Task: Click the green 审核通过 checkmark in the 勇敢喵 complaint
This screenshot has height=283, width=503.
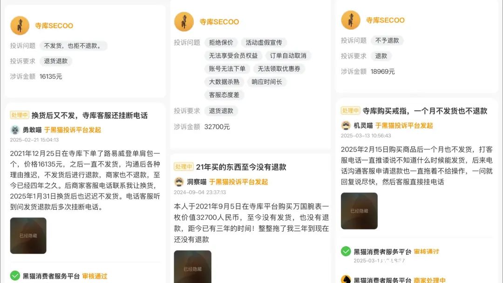Action: click(15, 276)
